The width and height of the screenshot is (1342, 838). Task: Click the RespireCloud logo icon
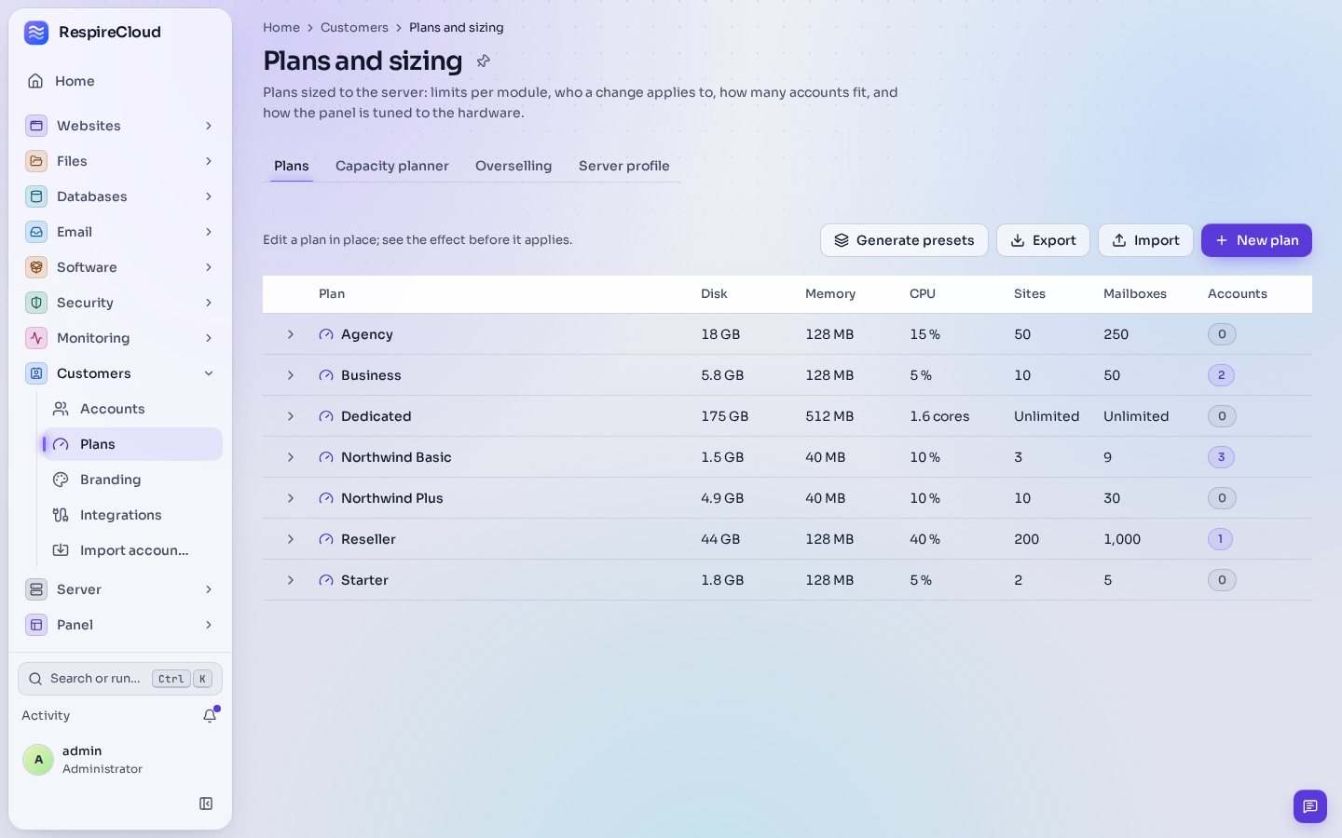pos(36,33)
